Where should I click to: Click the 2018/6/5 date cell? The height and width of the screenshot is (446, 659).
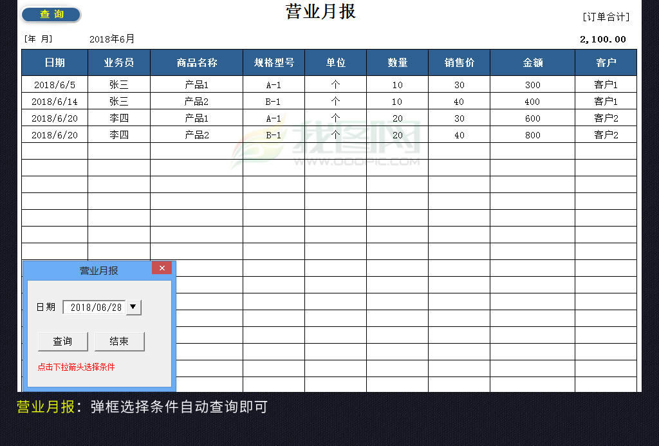tap(55, 85)
